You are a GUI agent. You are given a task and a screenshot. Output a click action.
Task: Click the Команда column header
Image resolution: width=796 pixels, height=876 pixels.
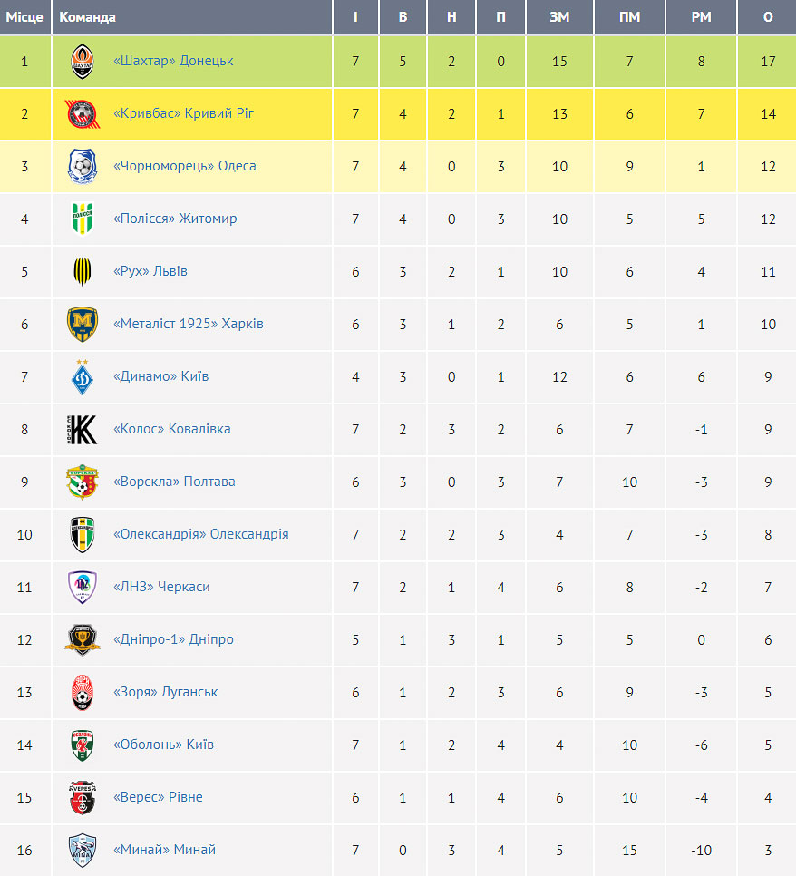point(87,17)
